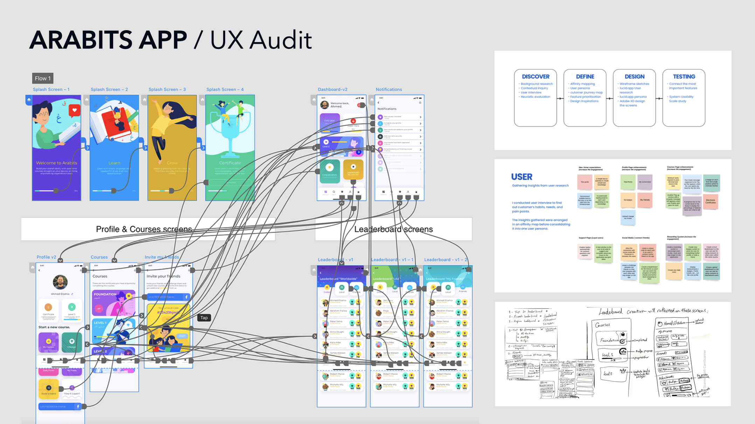Select the "Invite my friends" frame label

click(x=162, y=257)
